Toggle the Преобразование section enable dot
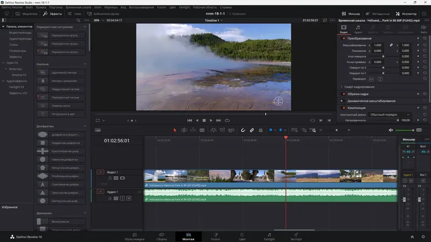The height and width of the screenshot is (242, 431). pos(344,39)
